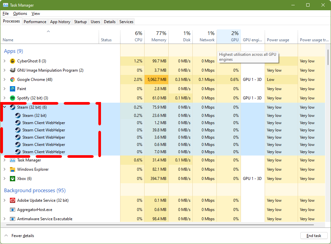Click the Power usage trend column header
Image resolution: width=331 pixels, height=244 pixels.
pos(314,37)
